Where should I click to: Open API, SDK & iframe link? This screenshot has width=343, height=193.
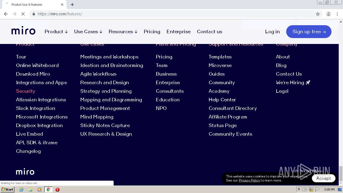pos(37,142)
